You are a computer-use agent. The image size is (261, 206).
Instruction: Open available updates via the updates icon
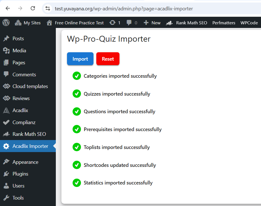click(x=112, y=23)
